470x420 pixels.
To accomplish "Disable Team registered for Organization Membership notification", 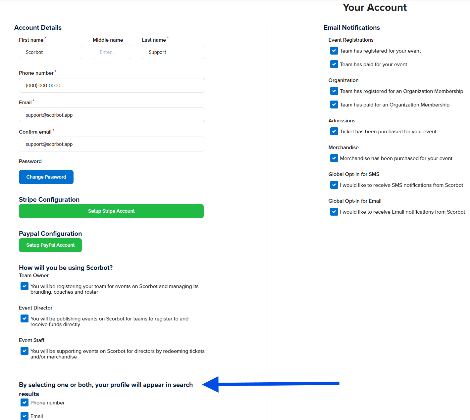I will pos(334,91).
